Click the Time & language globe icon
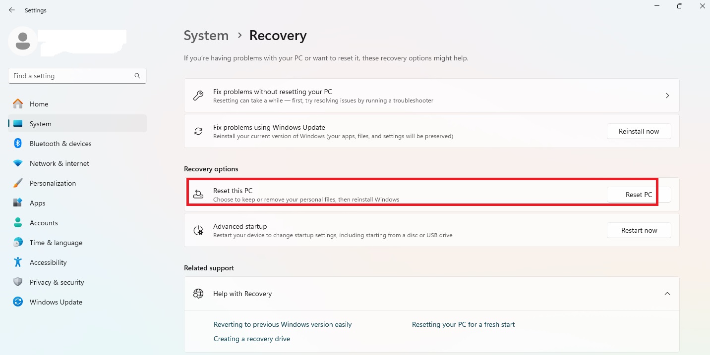The height and width of the screenshot is (355, 710). pos(18,243)
